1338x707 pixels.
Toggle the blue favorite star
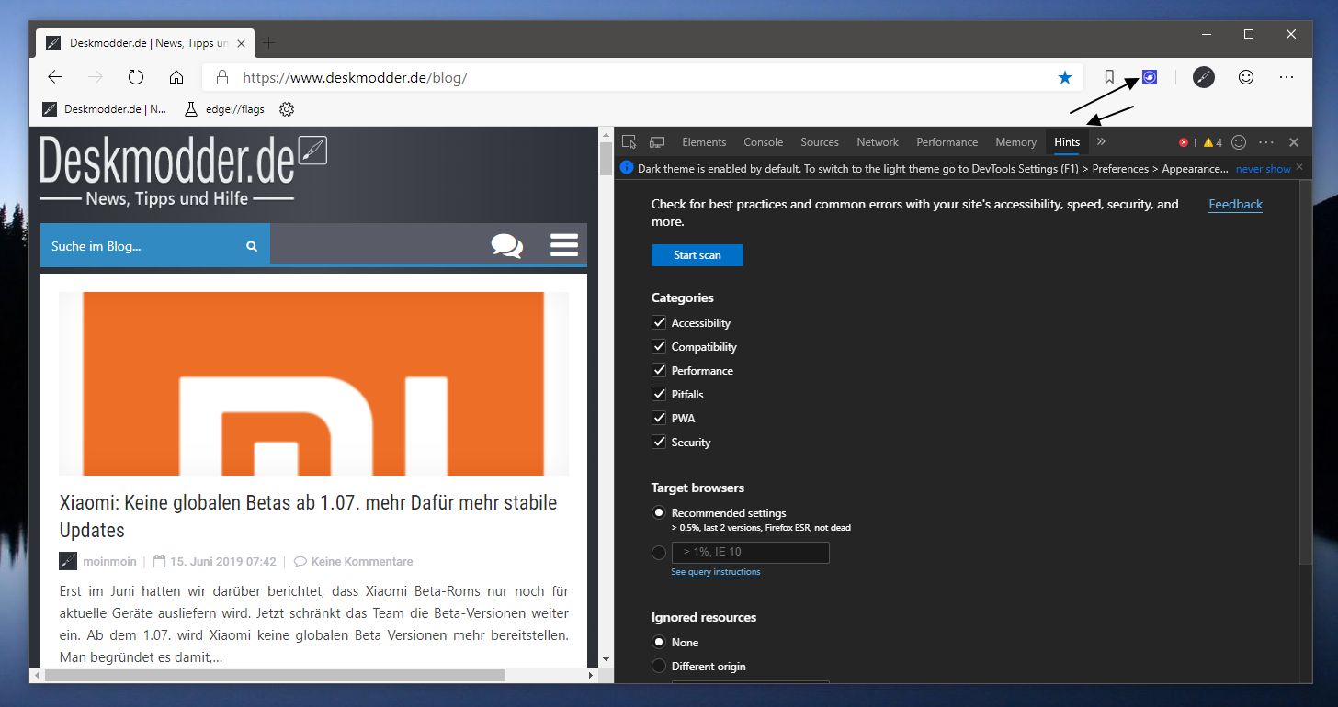tap(1065, 78)
